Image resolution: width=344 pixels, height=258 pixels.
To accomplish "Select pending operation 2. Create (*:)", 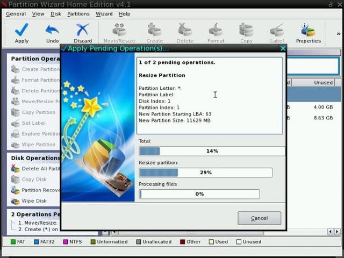I will [38, 230].
